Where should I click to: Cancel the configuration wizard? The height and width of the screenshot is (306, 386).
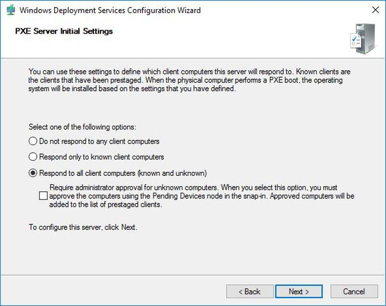353,291
